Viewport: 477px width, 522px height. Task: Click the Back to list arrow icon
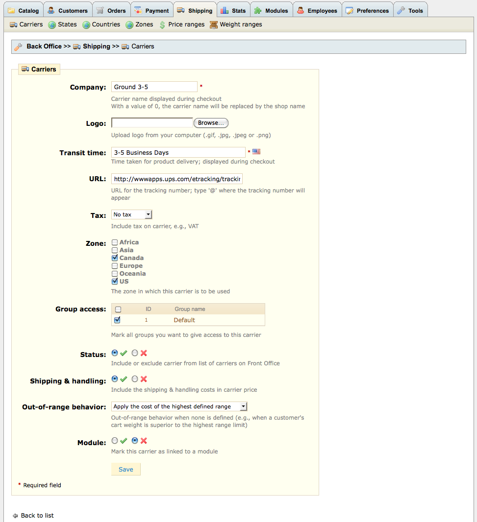coord(15,516)
